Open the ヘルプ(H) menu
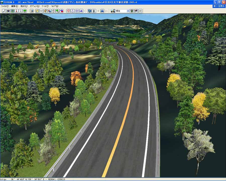The width and height of the screenshot is (226, 181). [x=55, y=6]
